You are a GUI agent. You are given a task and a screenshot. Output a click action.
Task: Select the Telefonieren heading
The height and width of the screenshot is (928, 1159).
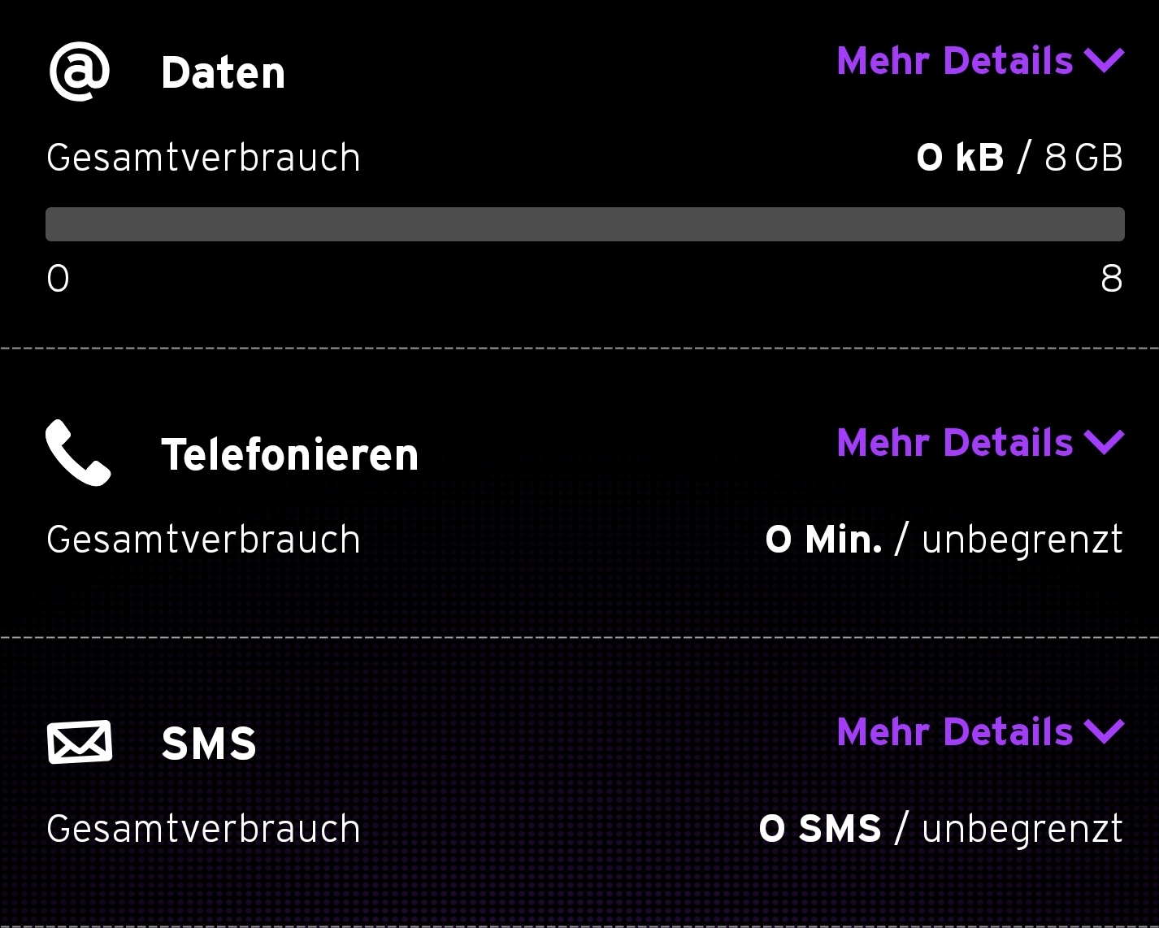tap(290, 454)
